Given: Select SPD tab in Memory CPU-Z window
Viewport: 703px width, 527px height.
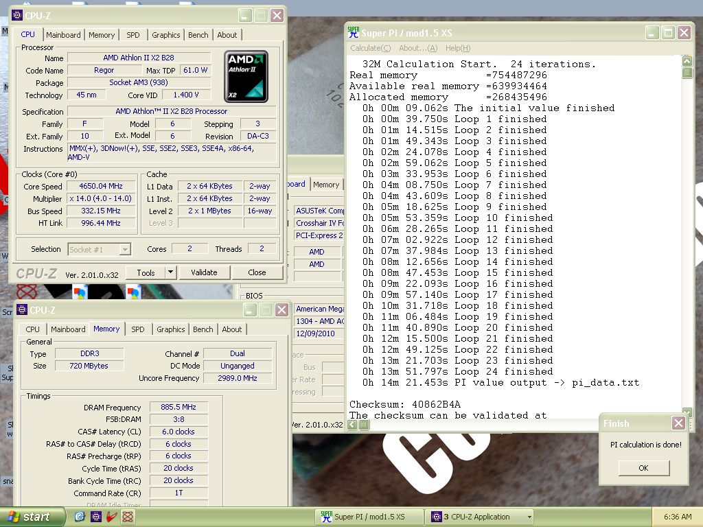Looking at the screenshot, I should click(137, 329).
